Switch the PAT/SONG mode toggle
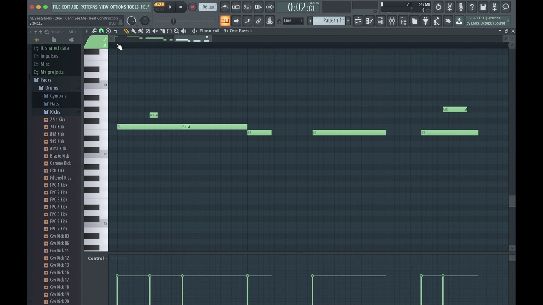 pos(160,7)
